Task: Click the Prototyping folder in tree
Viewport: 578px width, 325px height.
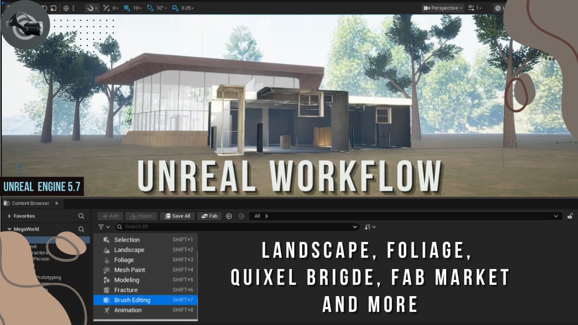Action: 48,278
